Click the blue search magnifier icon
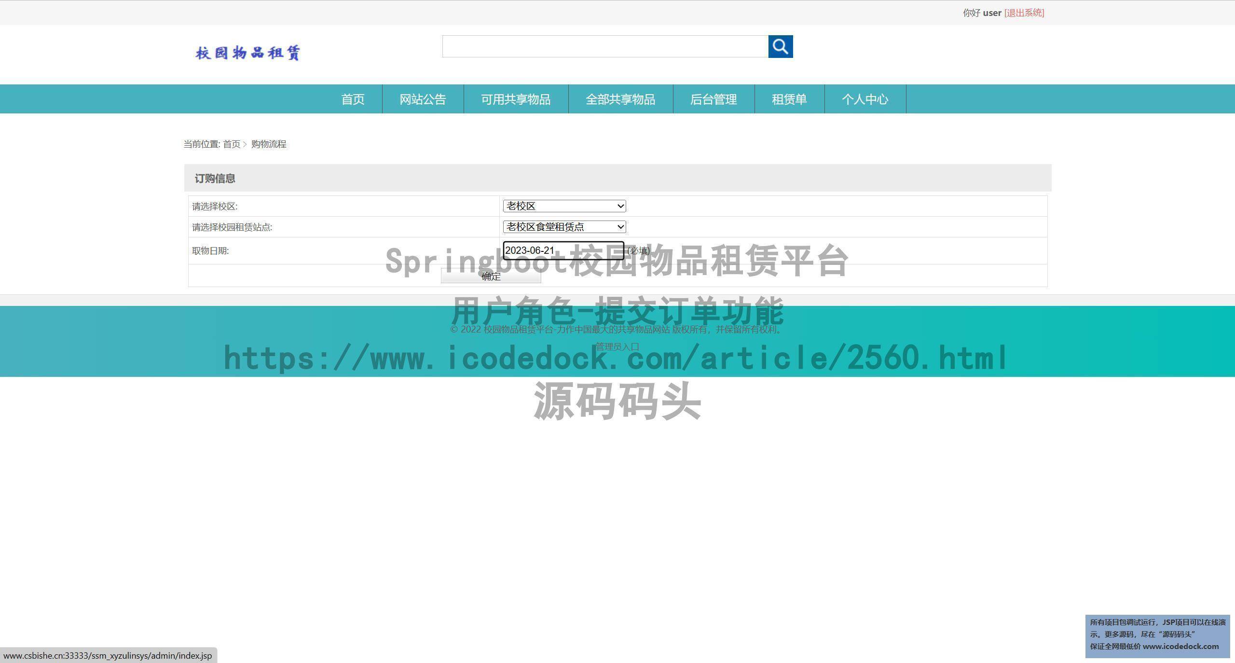Screen dimensions: 1235x663 [780, 46]
